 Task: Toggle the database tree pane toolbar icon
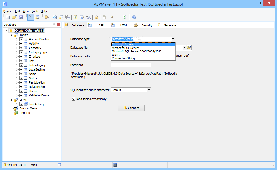point(31,17)
